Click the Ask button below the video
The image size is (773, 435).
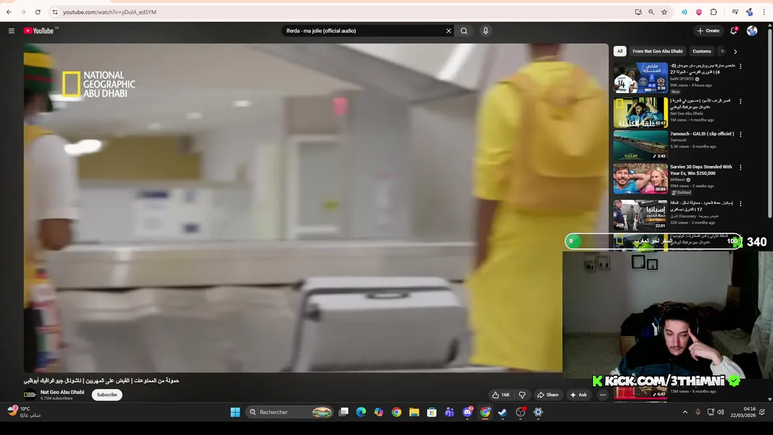click(x=579, y=395)
